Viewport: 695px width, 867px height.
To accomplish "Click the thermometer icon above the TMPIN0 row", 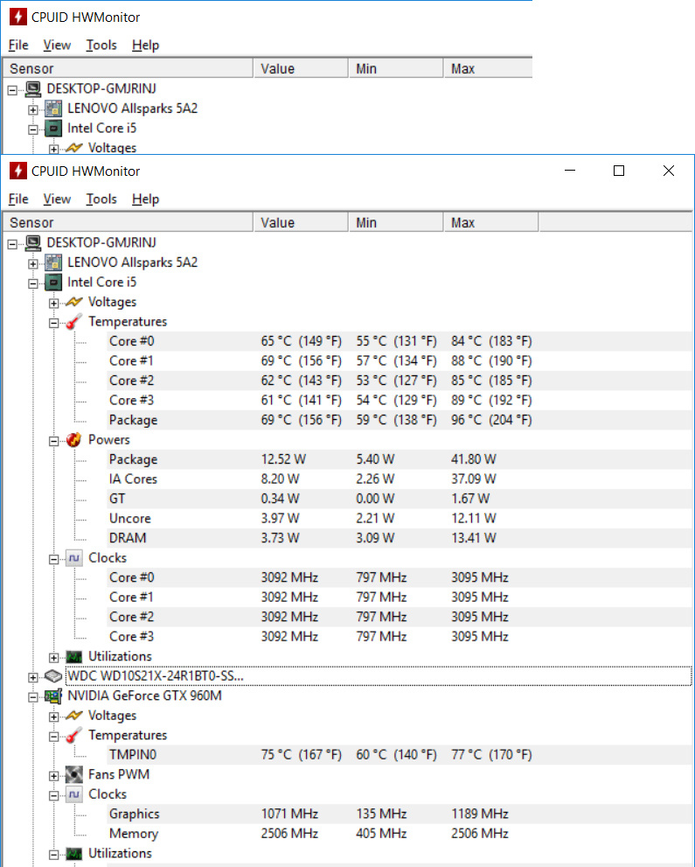I will (x=75, y=736).
